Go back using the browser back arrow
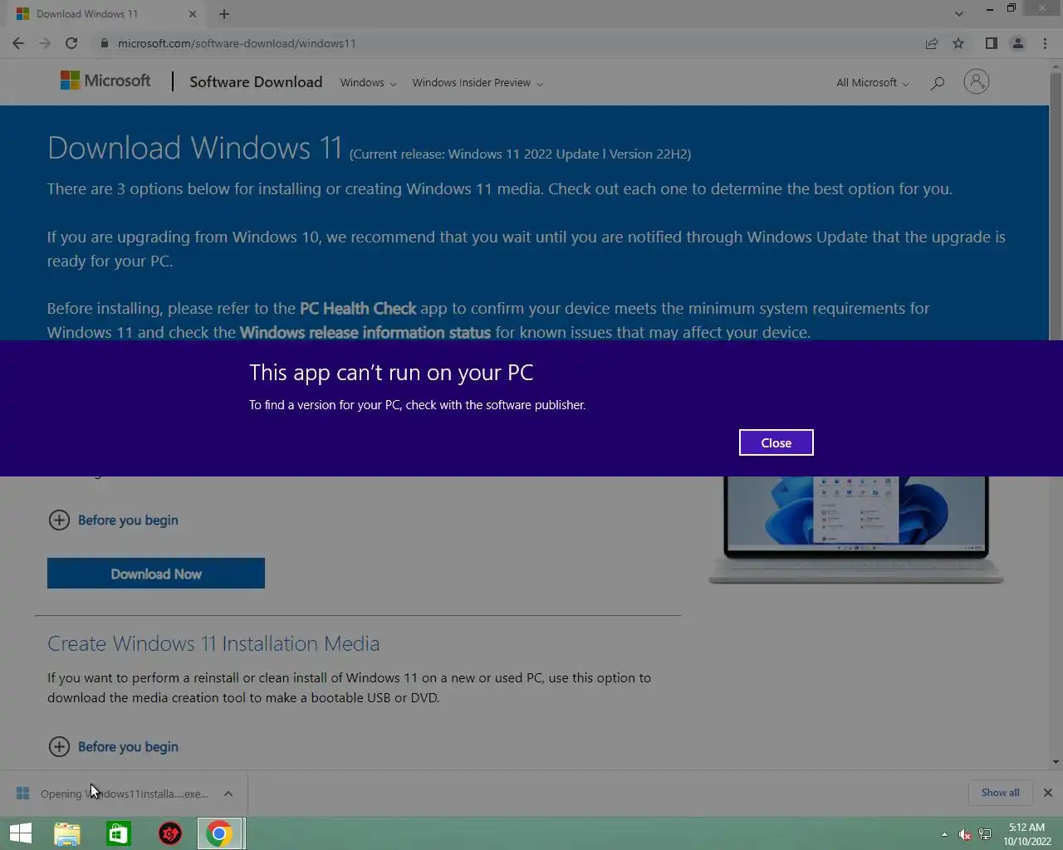The width and height of the screenshot is (1063, 850). pos(18,43)
